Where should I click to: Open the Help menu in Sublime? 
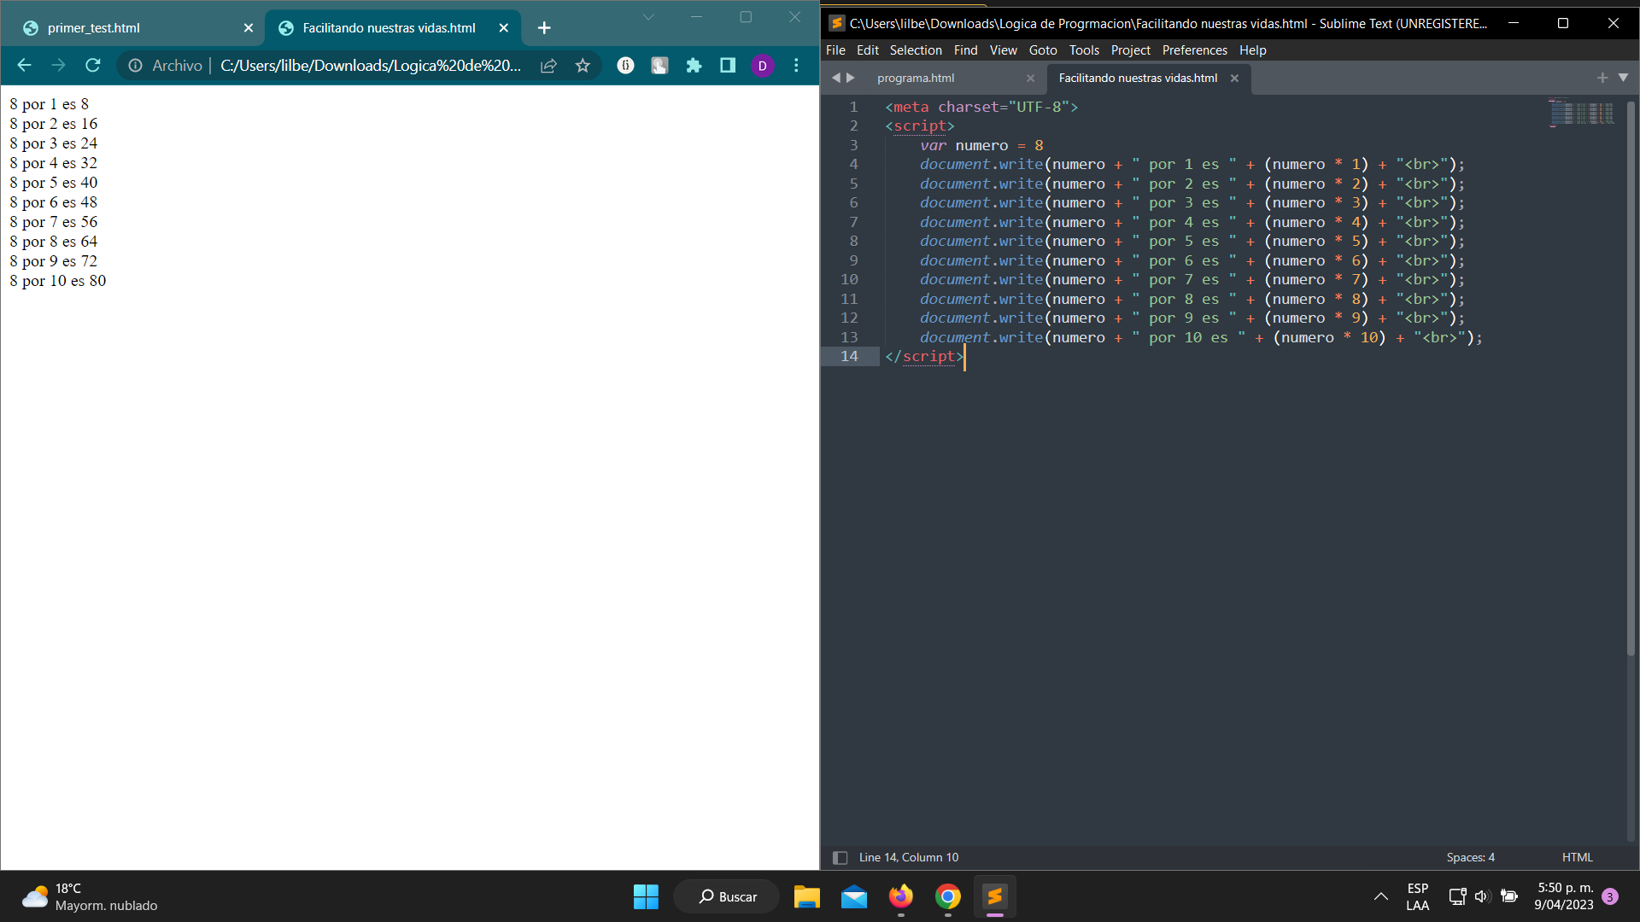point(1252,50)
